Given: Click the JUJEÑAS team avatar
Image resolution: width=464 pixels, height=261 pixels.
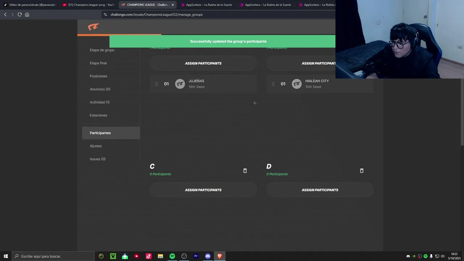Looking at the screenshot, I should coord(180,84).
